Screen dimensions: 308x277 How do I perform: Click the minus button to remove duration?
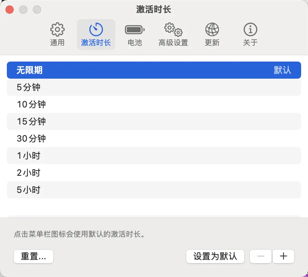pyautogui.click(x=261, y=256)
